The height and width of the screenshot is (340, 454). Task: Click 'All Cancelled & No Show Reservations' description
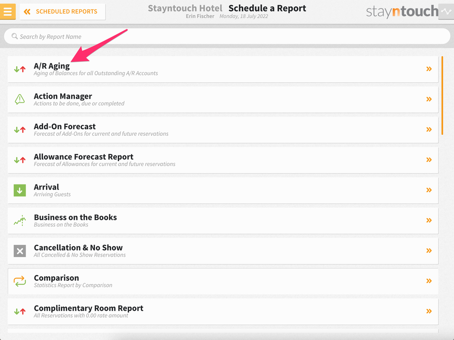(x=79, y=255)
